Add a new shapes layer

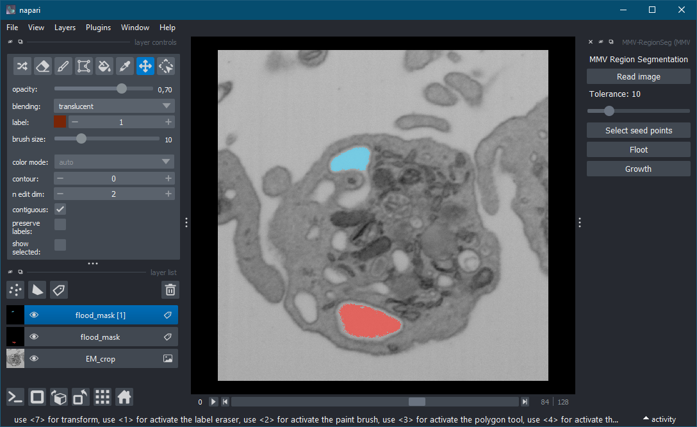pos(37,290)
